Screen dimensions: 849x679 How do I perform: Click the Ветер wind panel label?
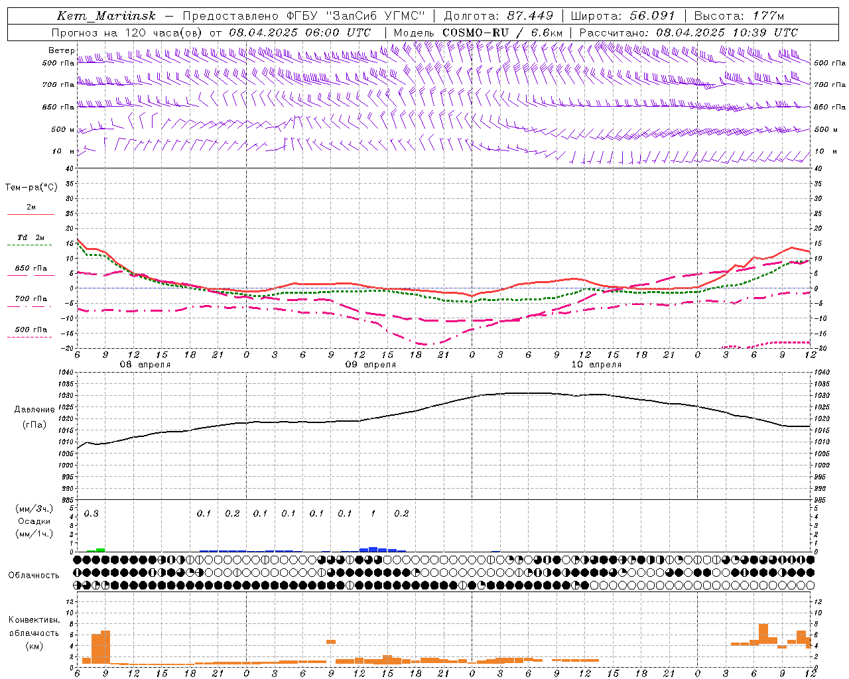pos(61,50)
